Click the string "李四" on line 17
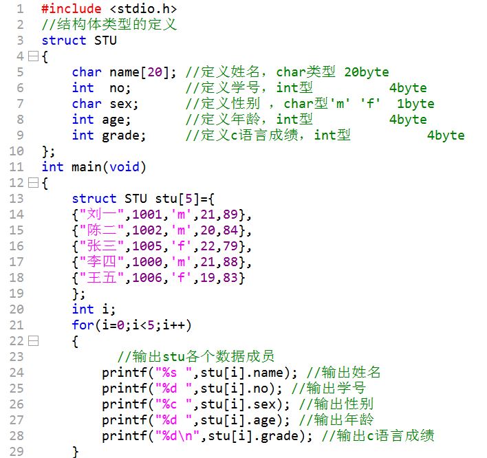This screenshot has height=458, width=487. pos(102,262)
